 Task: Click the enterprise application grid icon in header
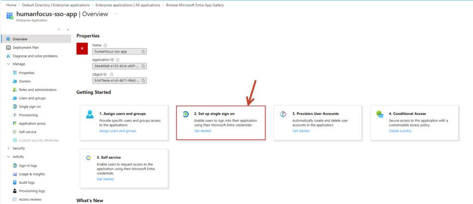coord(10,16)
